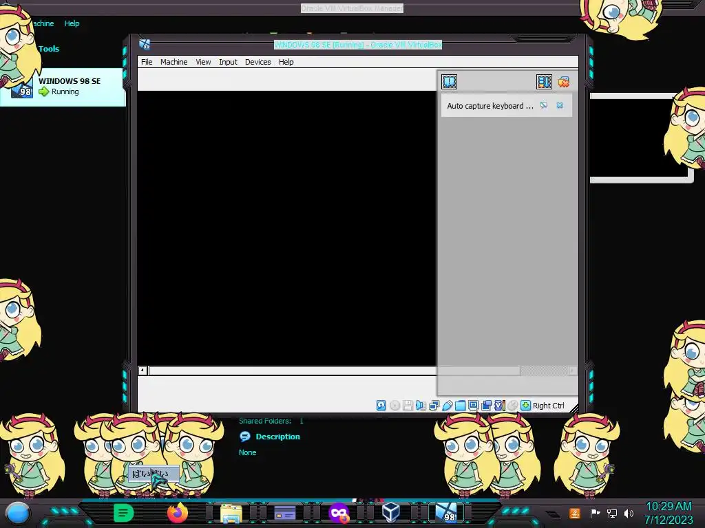Viewport: 705px width, 528px height.
Task: Open the File menu in VM window
Action: pos(147,62)
